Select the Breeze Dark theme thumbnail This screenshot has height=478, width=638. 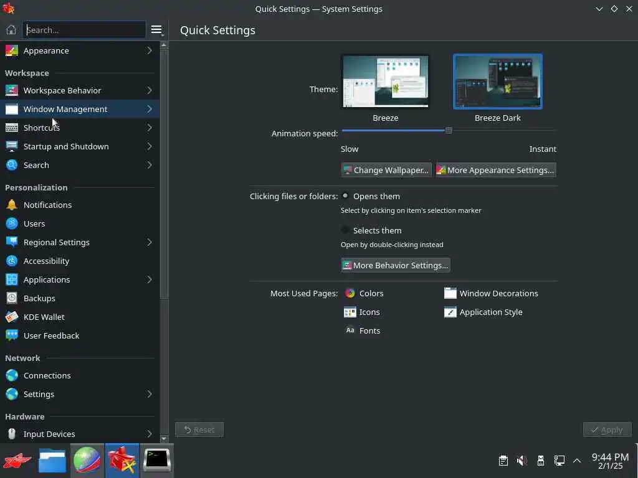pyautogui.click(x=498, y=82)
